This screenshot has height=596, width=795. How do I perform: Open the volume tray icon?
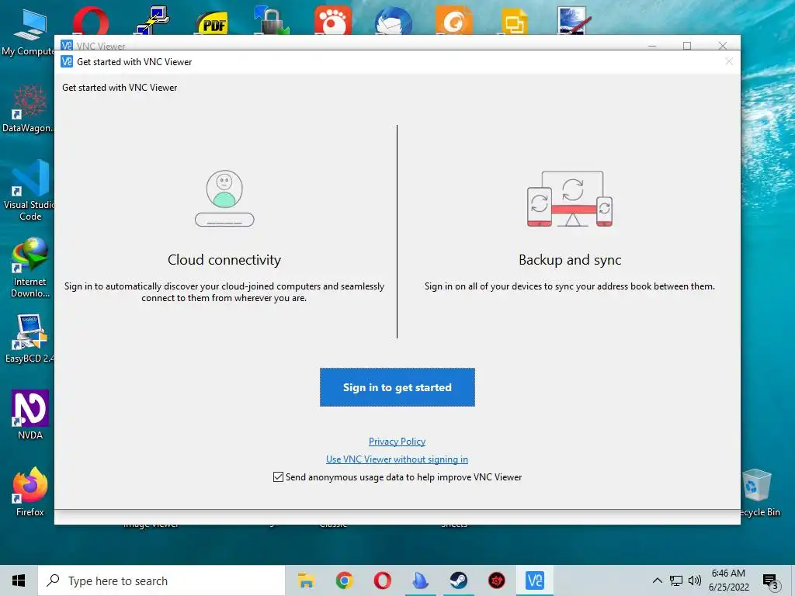pos(695,580)
